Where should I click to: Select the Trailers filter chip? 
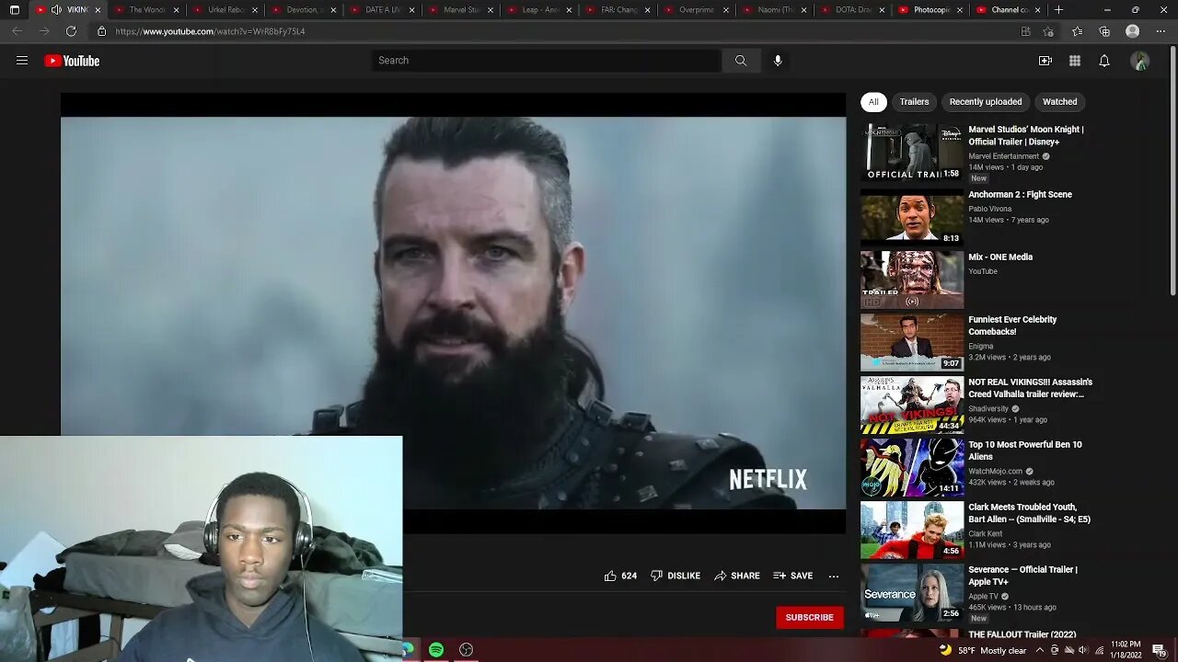[914, 102]
